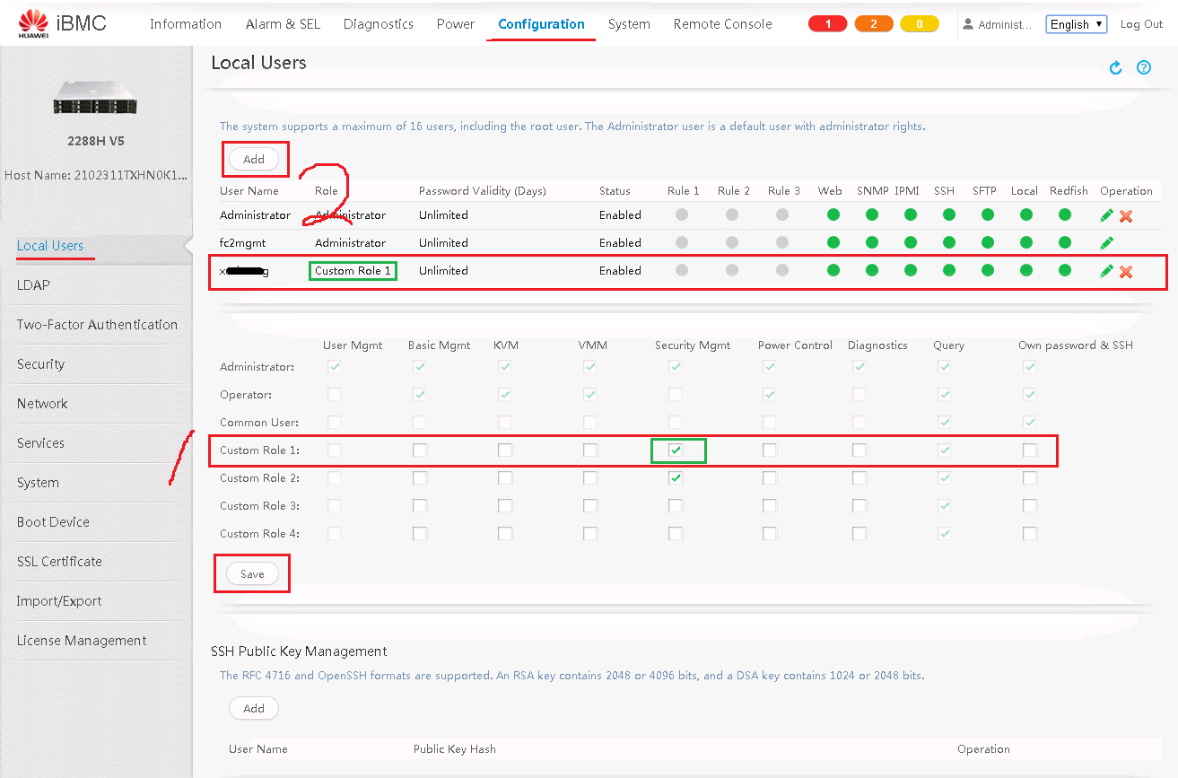The width and height of the screenshot is (1178, 778).
Task: Open the Power tab
Action: tap(456, 24)
